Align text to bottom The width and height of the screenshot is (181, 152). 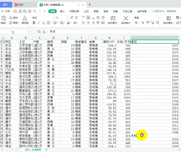(x=93, y=18)
